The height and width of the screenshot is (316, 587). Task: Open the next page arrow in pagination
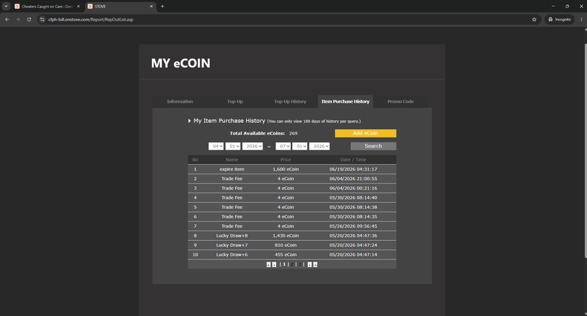click(x=309, y=264)
